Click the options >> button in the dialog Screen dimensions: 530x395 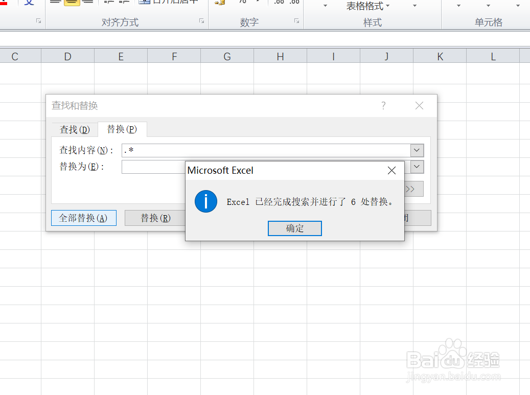pos(413,189)
